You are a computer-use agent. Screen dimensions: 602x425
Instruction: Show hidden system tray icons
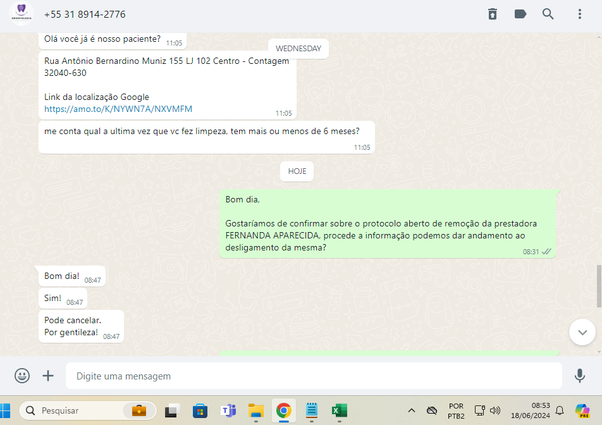point(411,410)
